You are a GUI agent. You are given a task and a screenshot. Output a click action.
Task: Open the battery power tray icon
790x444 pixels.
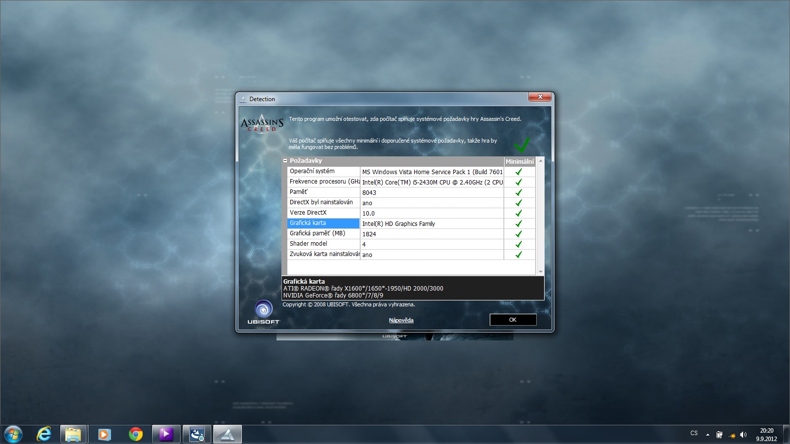[719, 435]
